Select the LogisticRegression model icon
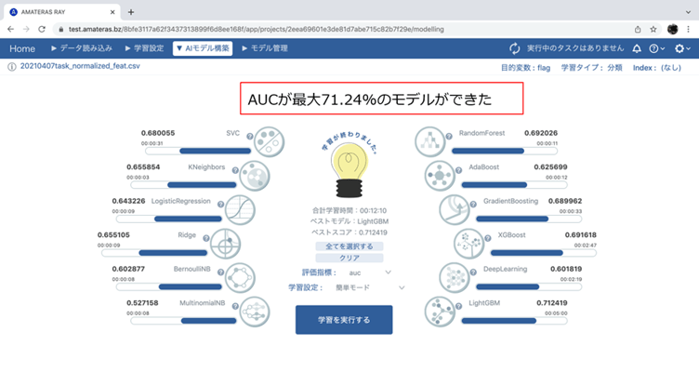Viewport: 699px width, 385px height. [240, 209]
